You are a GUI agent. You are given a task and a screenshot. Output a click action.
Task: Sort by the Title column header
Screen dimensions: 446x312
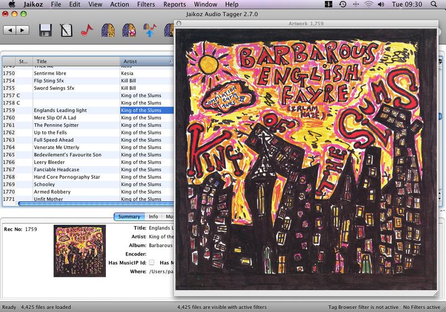pyautogui.click(x=77, y=61)
